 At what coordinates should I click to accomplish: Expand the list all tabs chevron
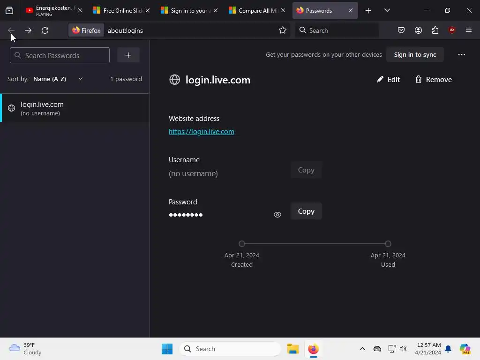[x=387, y=10]
